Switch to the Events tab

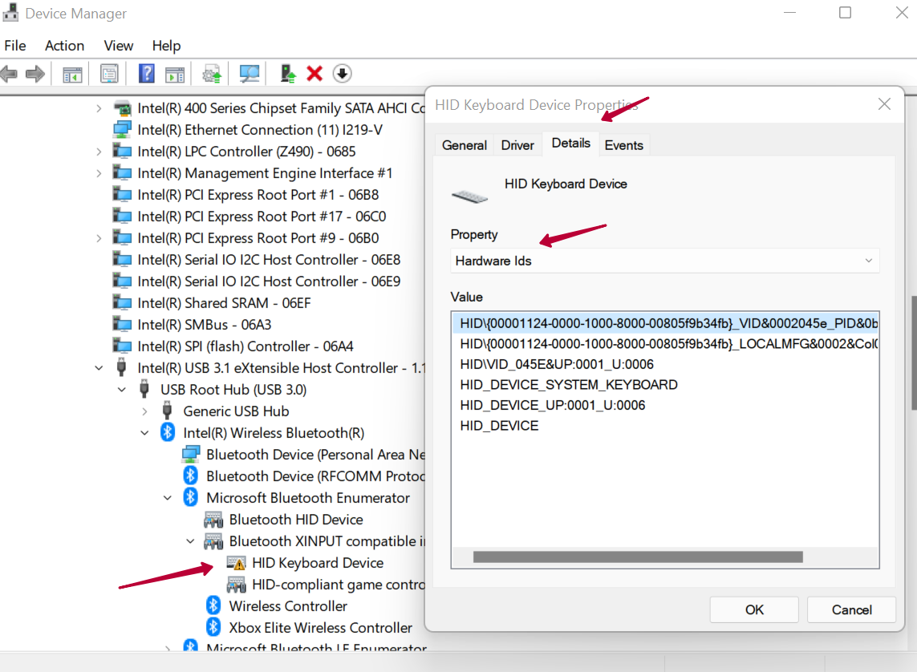pos(624,145)
